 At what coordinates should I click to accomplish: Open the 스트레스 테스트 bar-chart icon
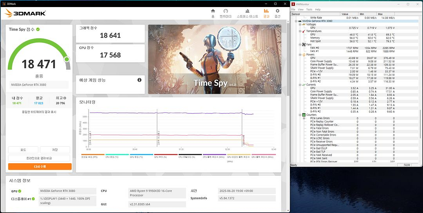point(248,11)
